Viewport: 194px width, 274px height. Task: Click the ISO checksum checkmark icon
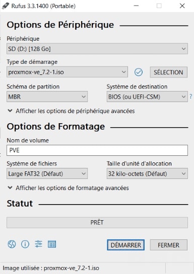[139, 72]
